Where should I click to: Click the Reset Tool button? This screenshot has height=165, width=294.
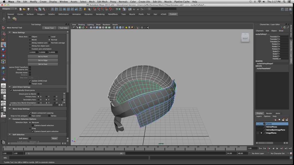coord(49,28)
